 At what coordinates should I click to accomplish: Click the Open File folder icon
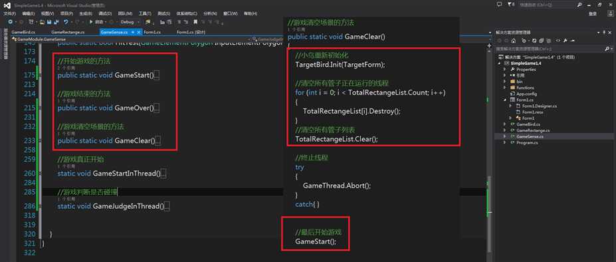pyautogui.click(x=42, y=22)
